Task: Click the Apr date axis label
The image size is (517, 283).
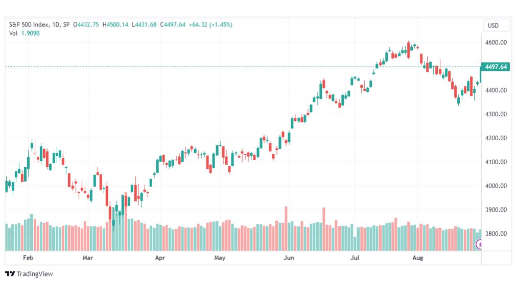Action: click(160, 258)
